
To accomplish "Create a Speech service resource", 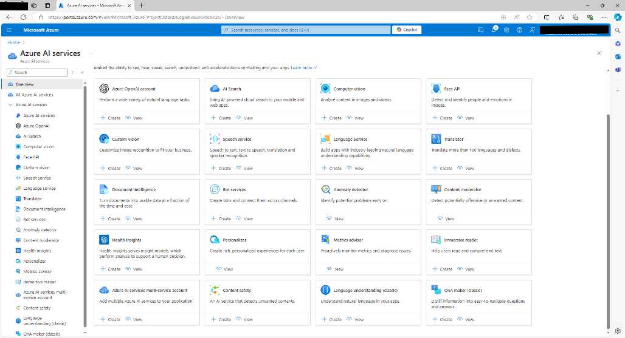I will pos(221,168).
